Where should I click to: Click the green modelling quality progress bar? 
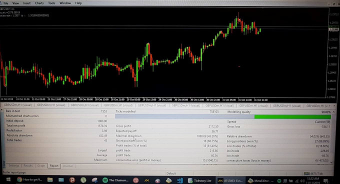pos(292,117)
